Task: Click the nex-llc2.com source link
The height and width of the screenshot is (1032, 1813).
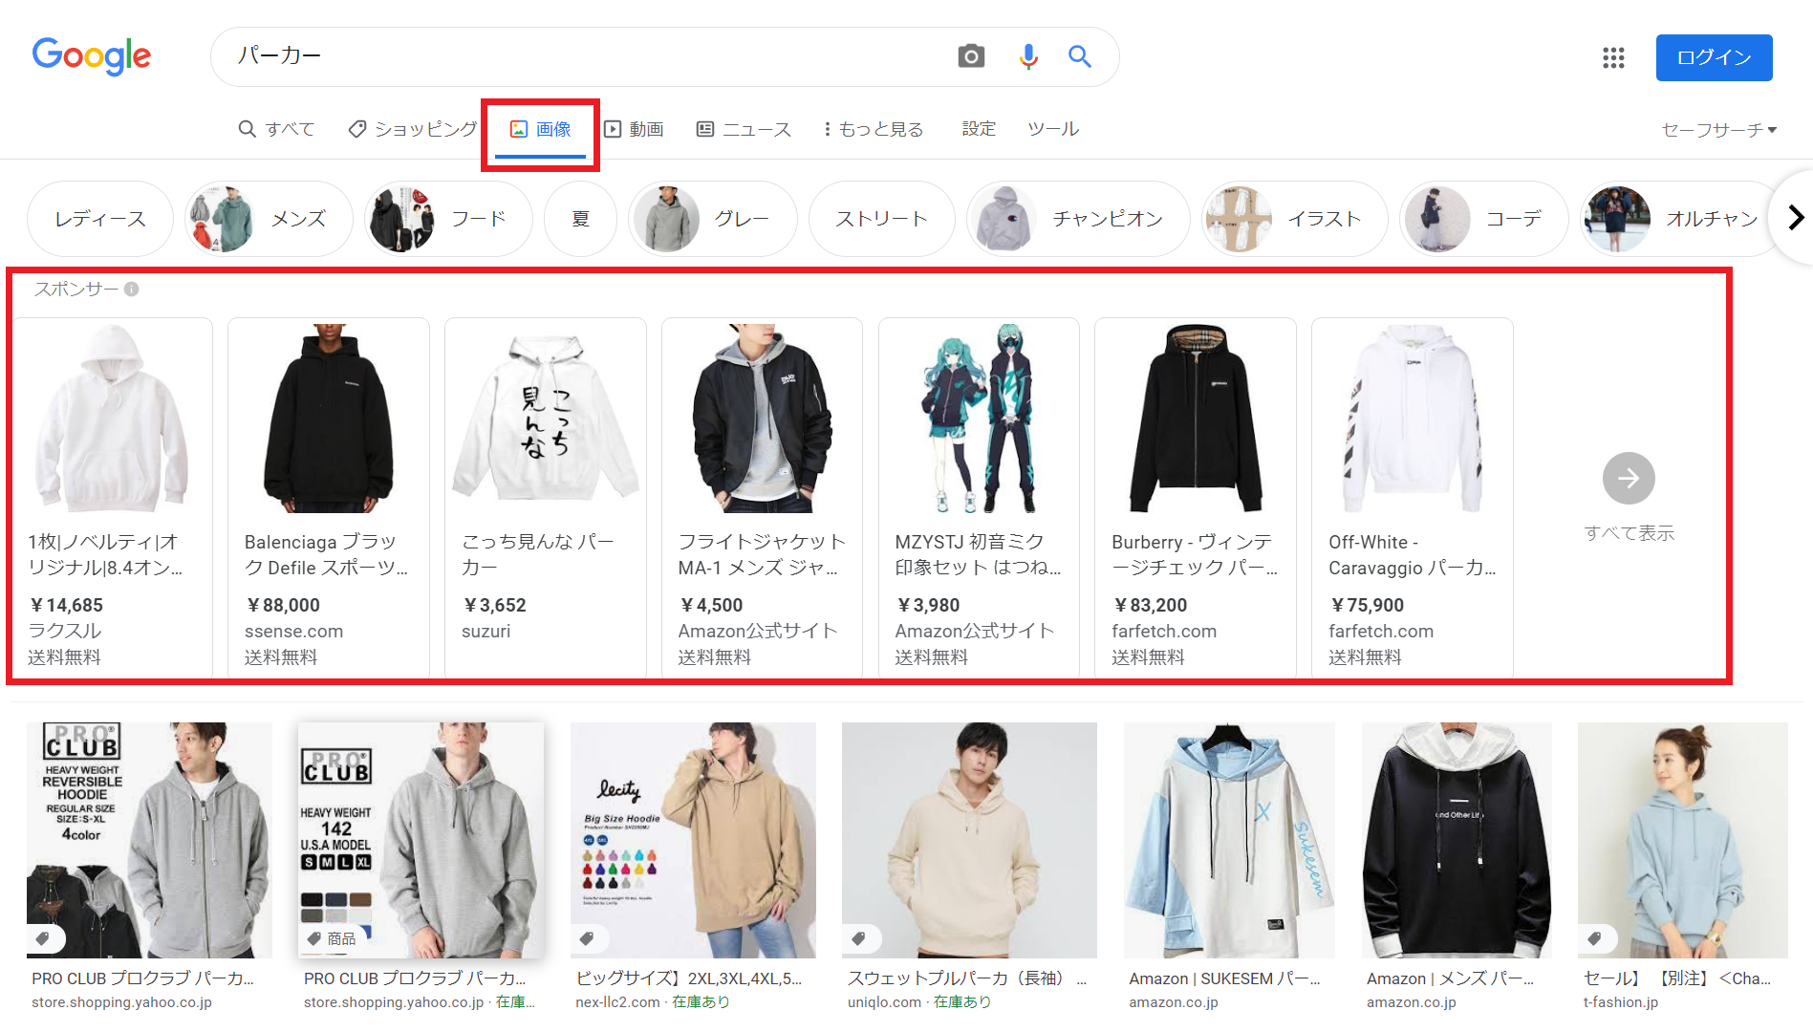Action: [x=617, y=1002]
